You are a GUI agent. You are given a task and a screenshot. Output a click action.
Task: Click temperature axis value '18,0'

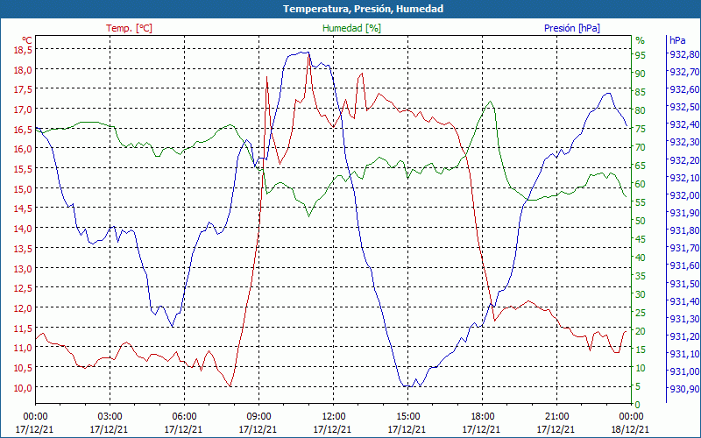[23, 70]
